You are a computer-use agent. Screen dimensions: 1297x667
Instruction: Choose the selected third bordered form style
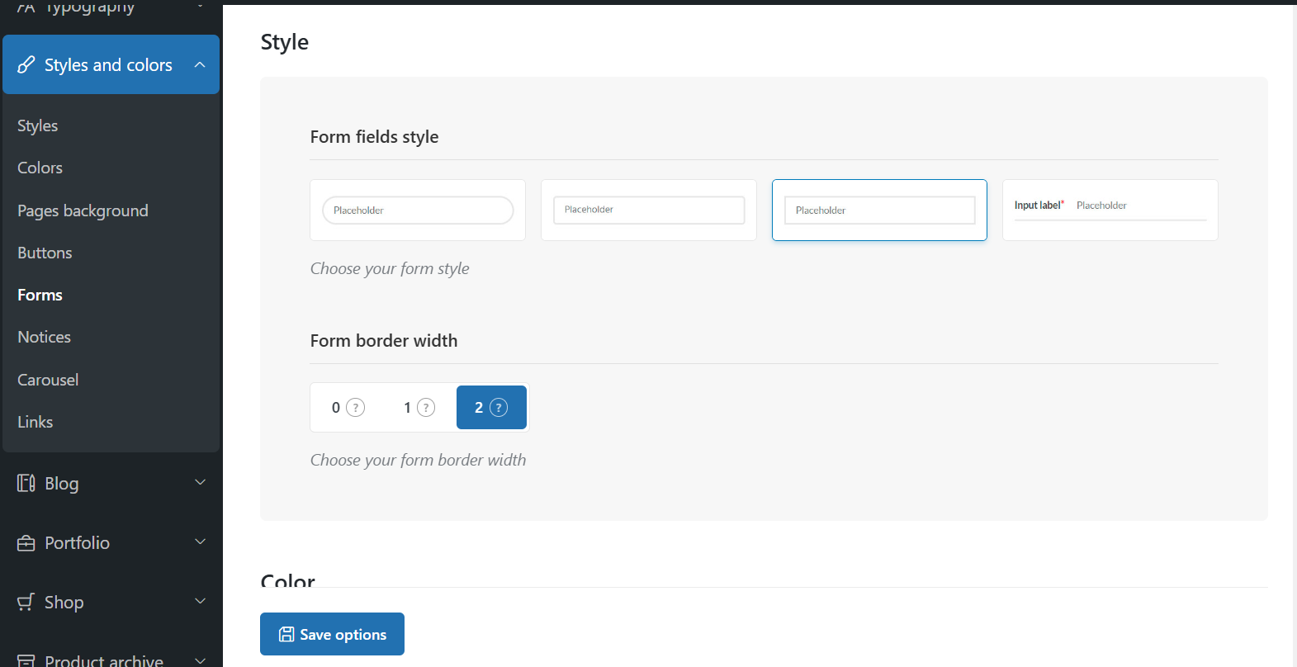pyautogui.click(x=879, y=210)
